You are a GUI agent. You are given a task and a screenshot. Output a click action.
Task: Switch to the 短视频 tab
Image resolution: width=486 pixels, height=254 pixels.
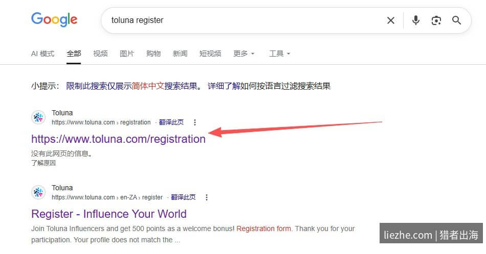point(210,54)
